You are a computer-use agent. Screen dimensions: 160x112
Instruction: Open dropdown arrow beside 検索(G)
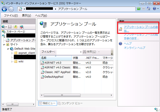[x=99, y=52]
